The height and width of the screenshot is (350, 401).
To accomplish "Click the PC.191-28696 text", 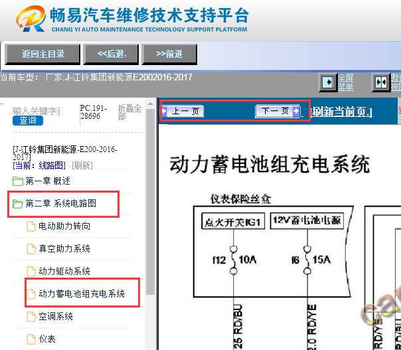I will coord(93,112).
